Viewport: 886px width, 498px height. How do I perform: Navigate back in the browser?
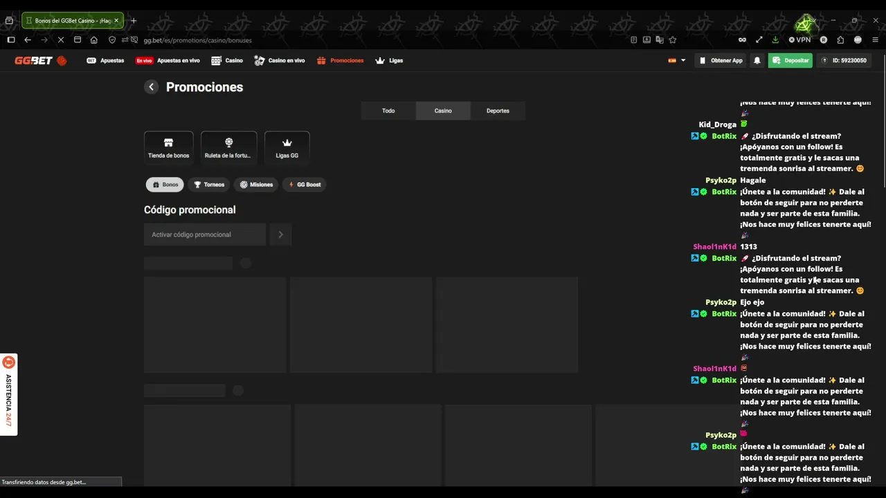point(28,40)
